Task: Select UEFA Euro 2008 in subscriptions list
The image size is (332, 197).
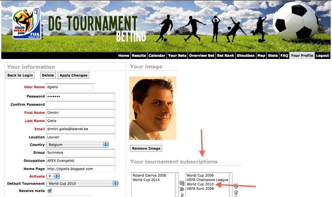Action: tap(200, 189)
